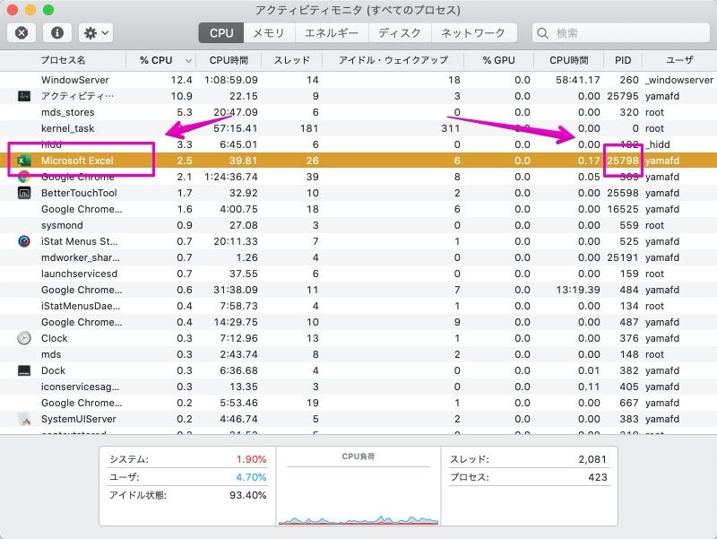Switch to the ネットワーク tab

pos(473,33)
